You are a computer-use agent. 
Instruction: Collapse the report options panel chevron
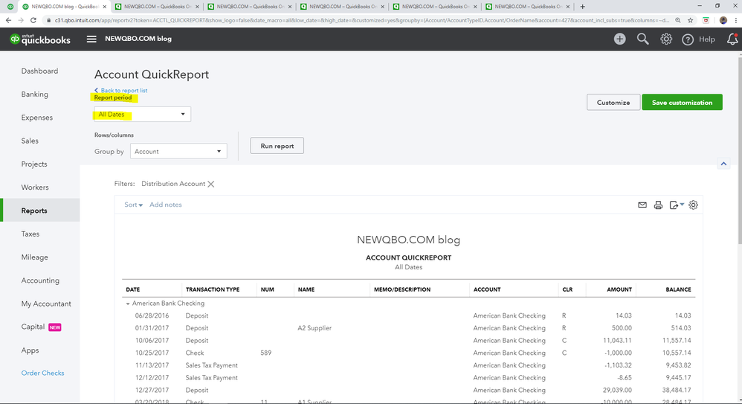pos(723,164)
